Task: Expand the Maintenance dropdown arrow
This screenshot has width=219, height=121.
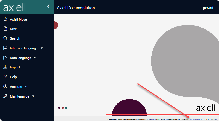Action: [x=33, y=96]
